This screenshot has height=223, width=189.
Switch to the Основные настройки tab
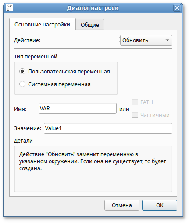click(x=42, y=25)
